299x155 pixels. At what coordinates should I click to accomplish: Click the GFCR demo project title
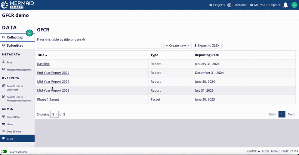[x=15, y=15]
